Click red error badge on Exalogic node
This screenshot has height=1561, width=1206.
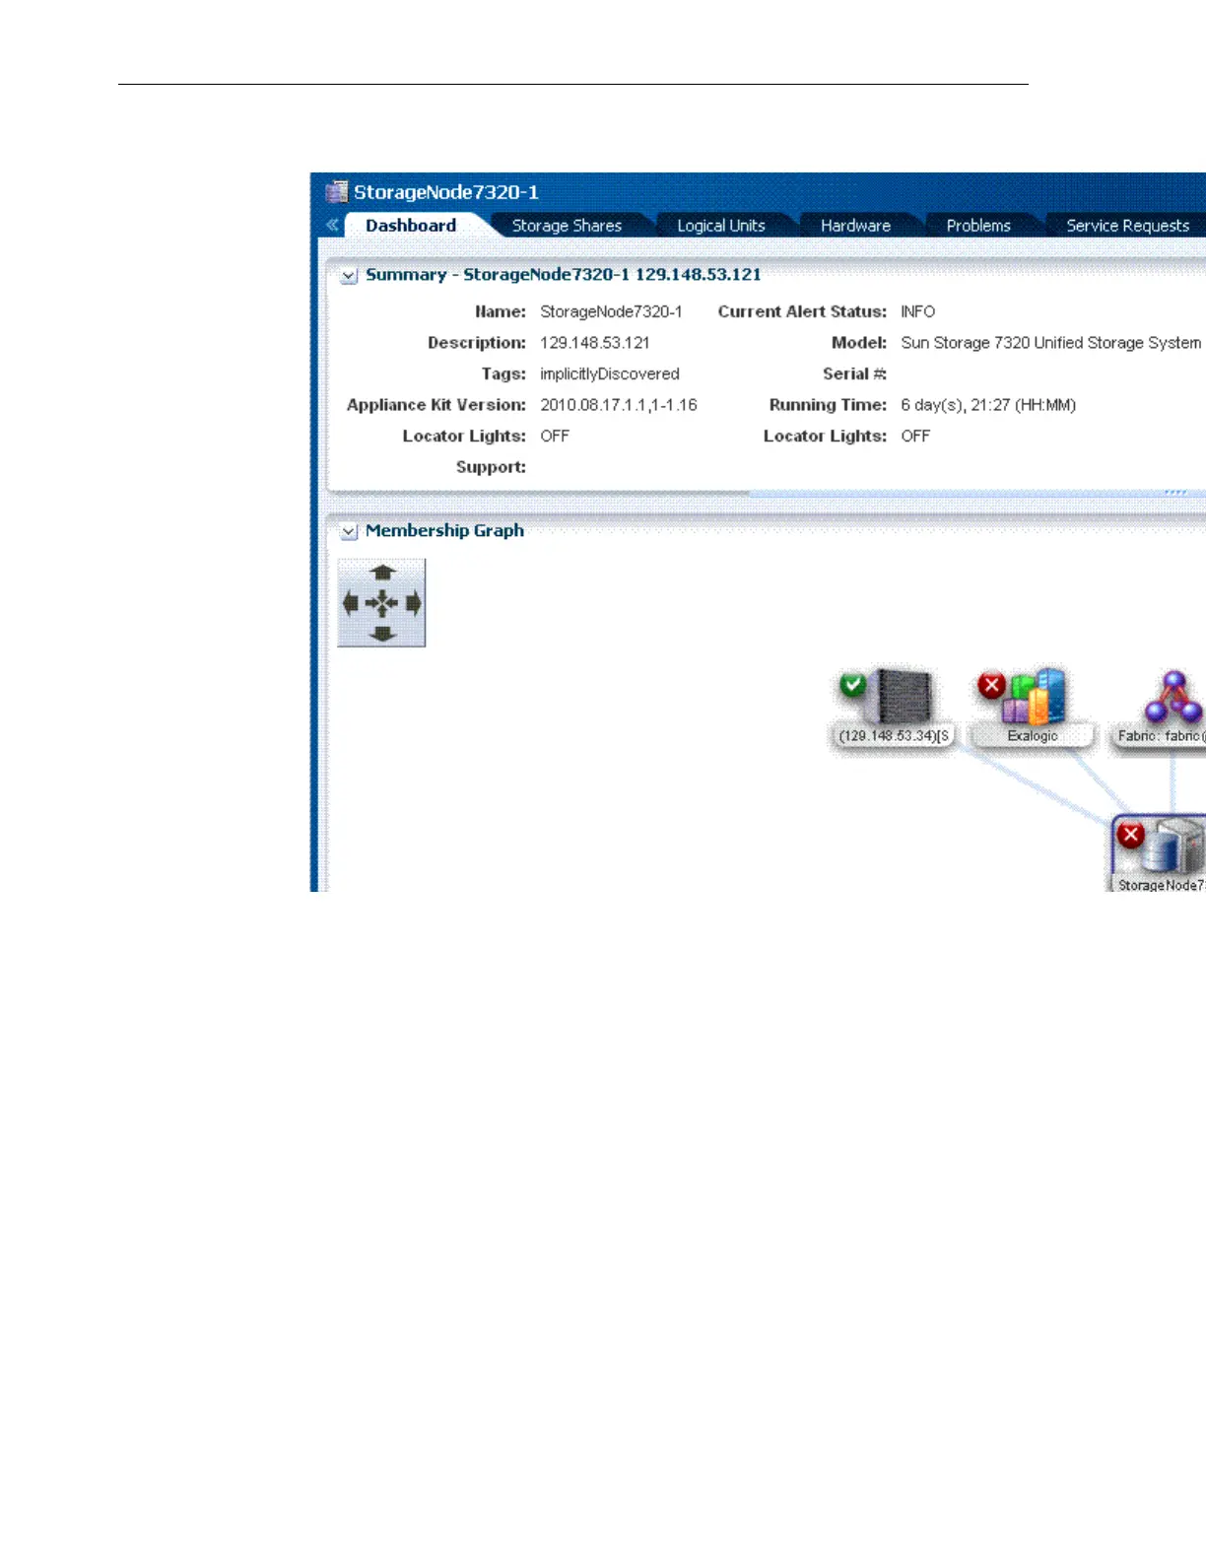991,684
